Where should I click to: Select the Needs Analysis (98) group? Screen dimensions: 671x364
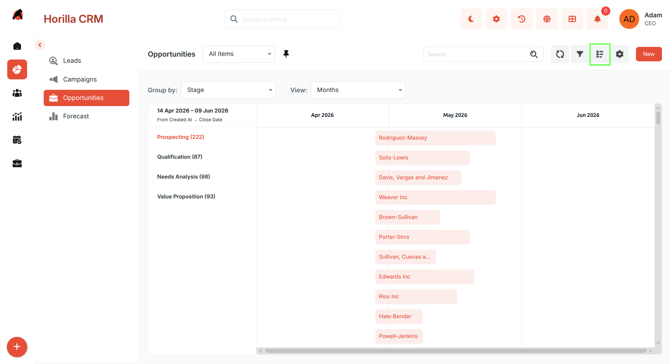pos(184,177)
